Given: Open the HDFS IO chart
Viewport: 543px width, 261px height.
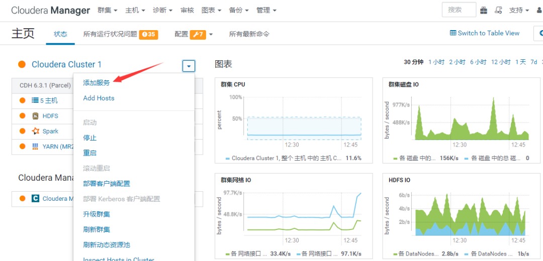Looking at the screenshot, I should click(x=461, y=216).
